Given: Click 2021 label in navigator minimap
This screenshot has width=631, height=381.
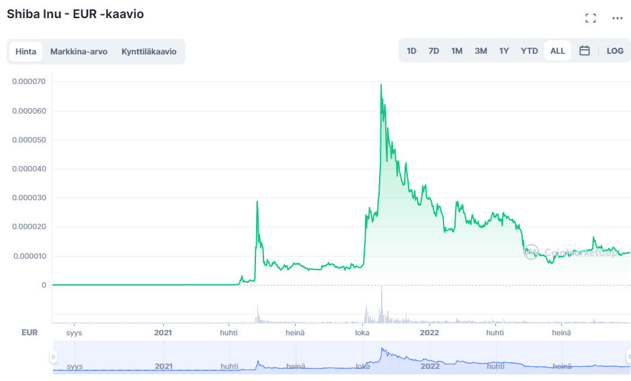Looking at the screenshot, I should 164,366.
